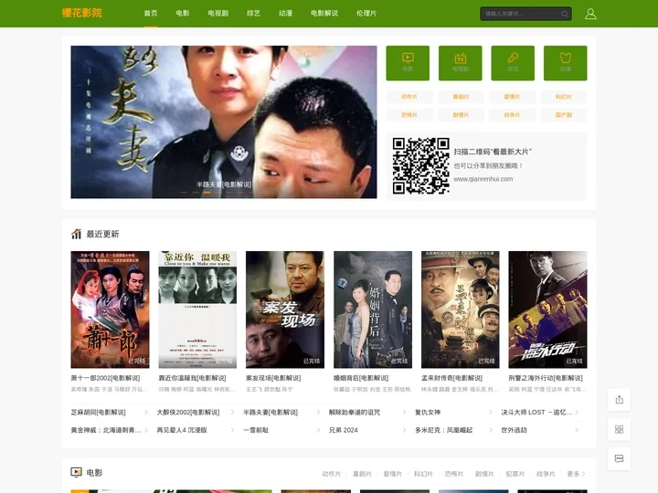Open the 电影 green category tile
This screenshot has height=493, width=658.
(x=408, y=63)
